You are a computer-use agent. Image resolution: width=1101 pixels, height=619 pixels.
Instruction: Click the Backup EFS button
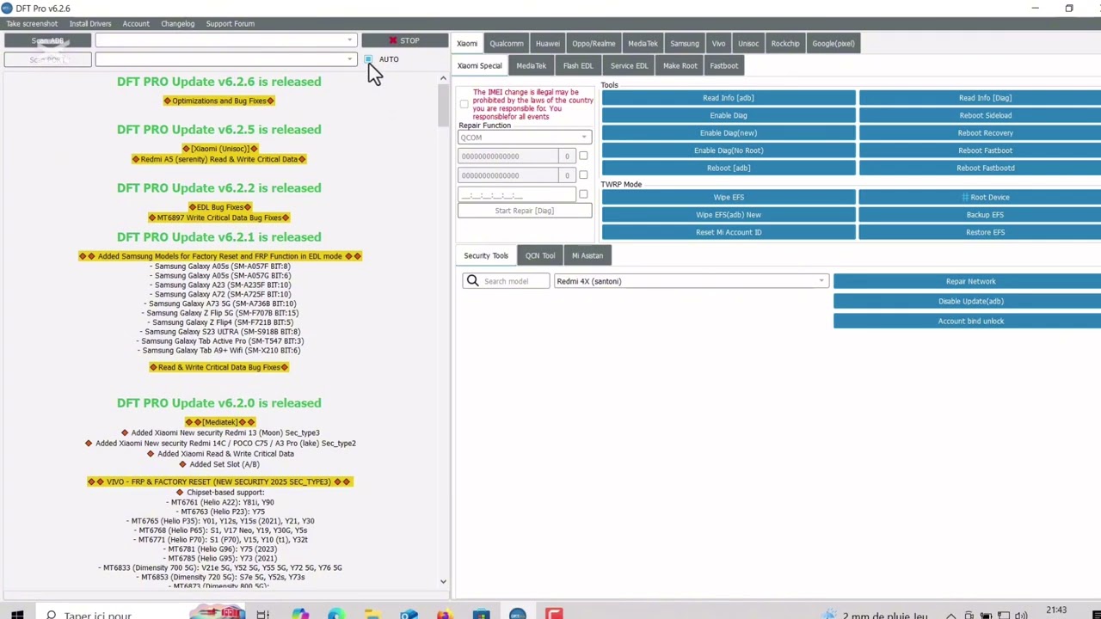point(981,215)
